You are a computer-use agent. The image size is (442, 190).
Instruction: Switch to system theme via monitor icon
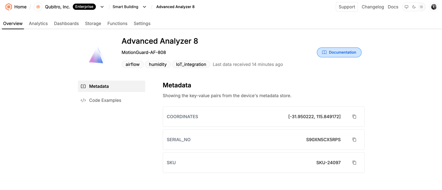pyautogui.click(x=406, y=7)
